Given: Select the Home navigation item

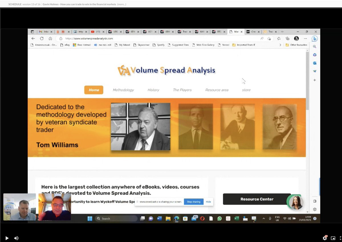Looking at the screenshot, I should (94, 90).
